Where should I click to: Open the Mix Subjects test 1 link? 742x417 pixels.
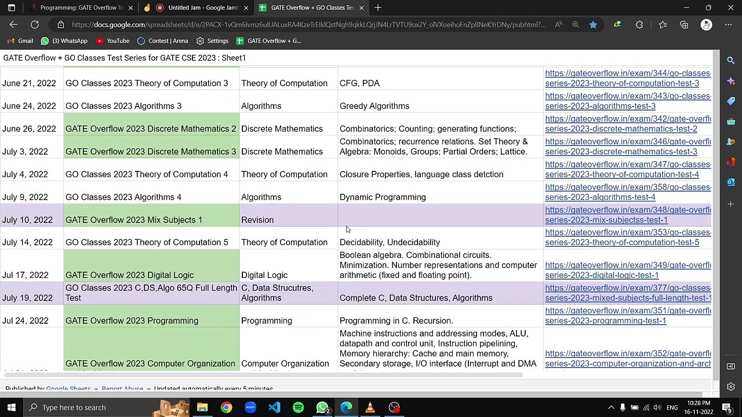click(628, 215)
